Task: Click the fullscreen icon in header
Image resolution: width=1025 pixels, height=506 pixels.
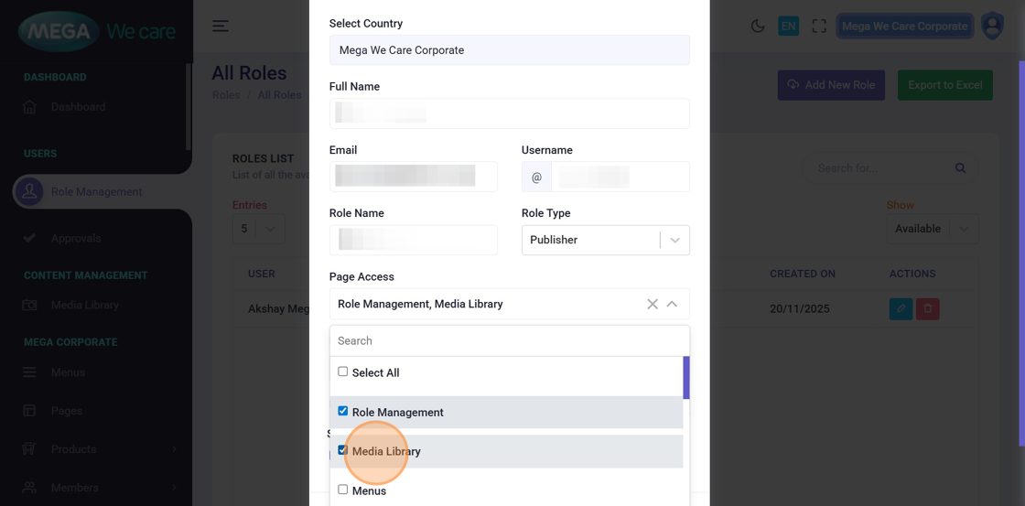Action: 819,27
